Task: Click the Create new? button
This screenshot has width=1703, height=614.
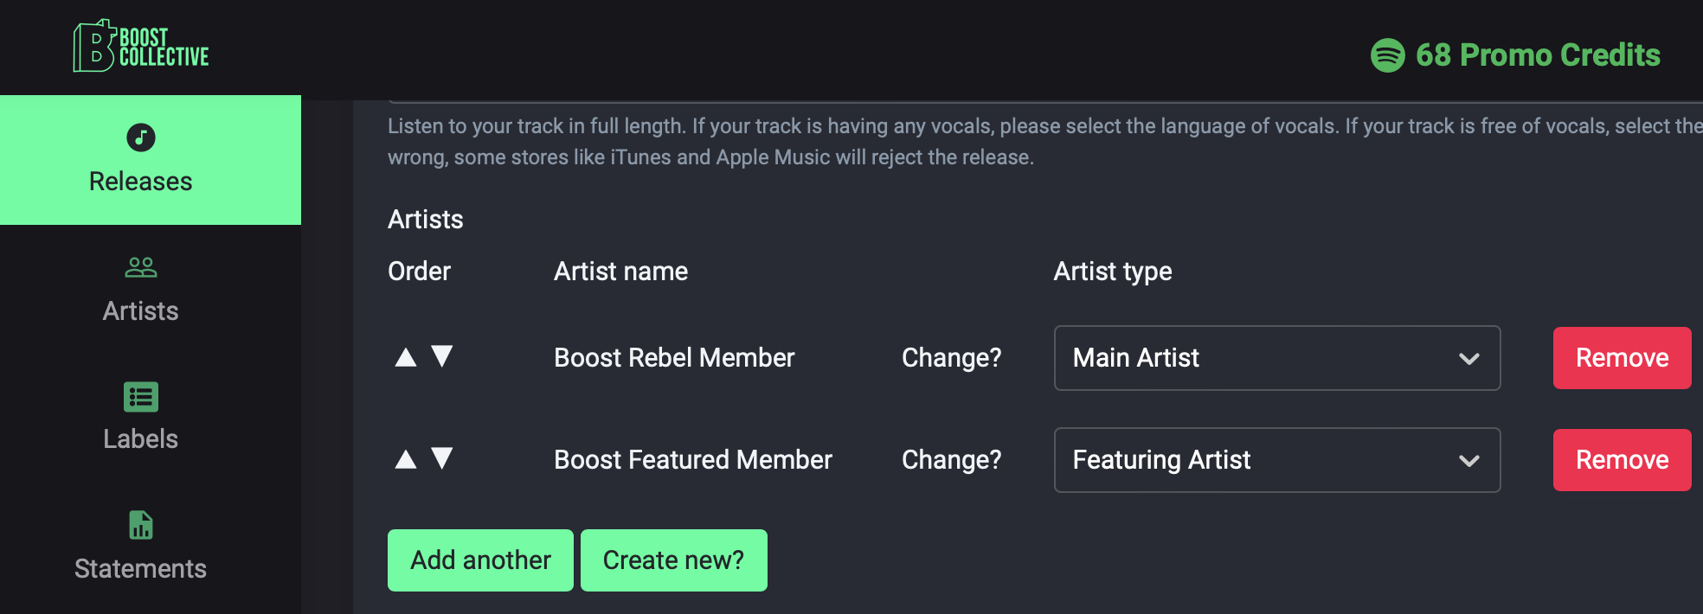Action: coord(673,560)
